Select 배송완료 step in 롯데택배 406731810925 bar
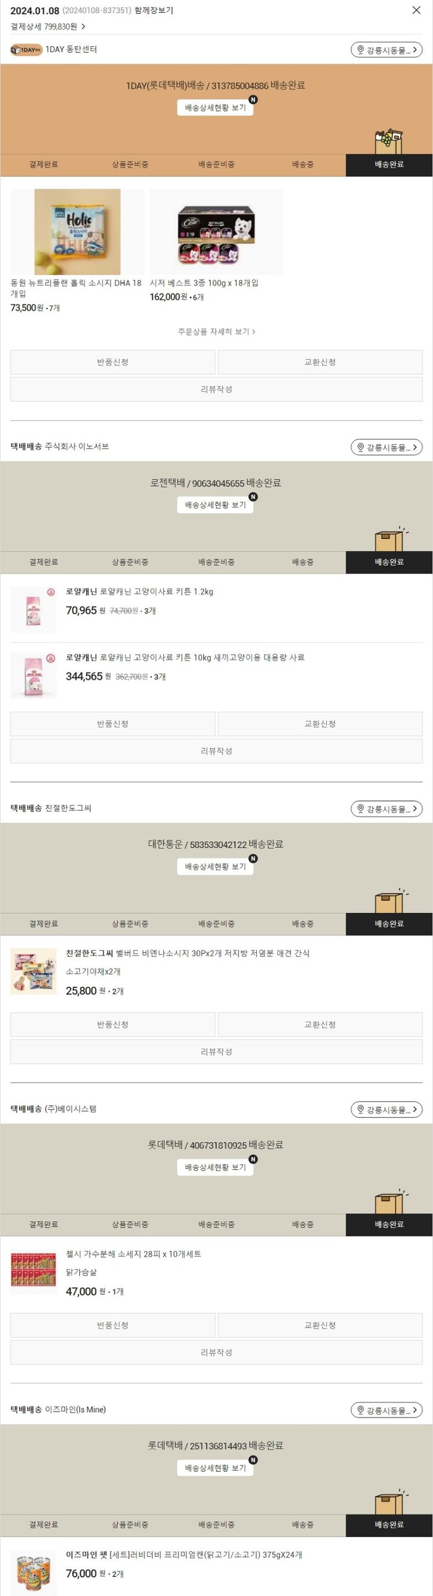 pyautogui.click(x=389, y=1224)
